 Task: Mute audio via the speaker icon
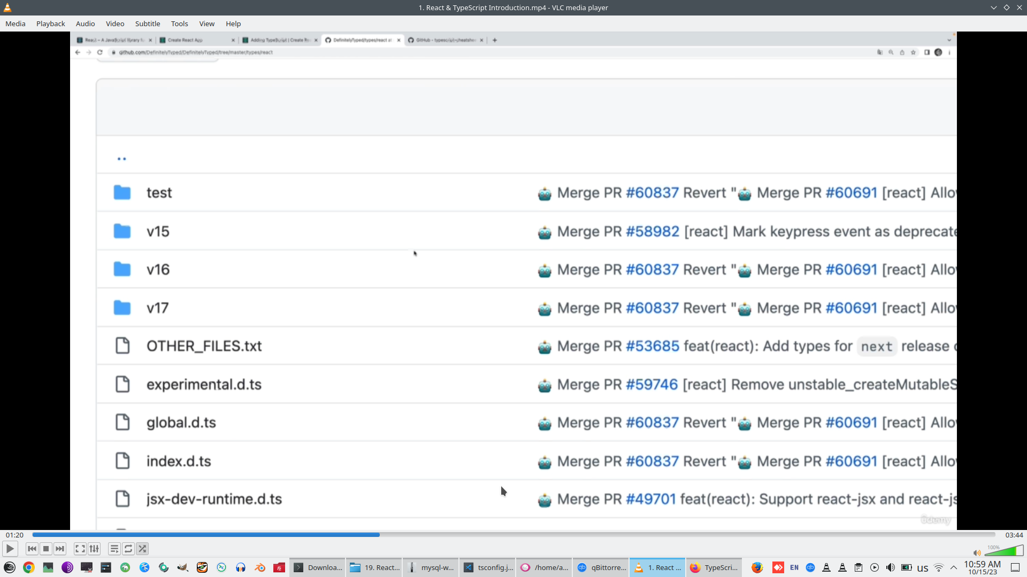point(977,553)
